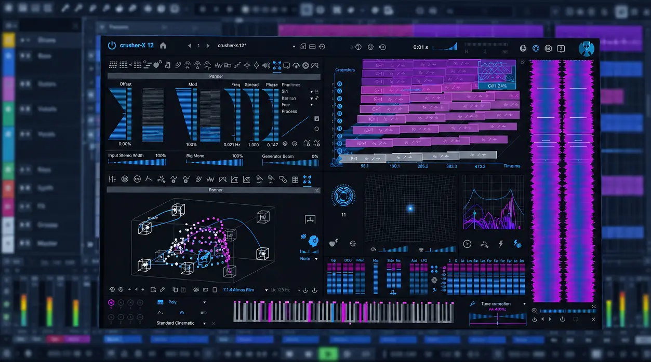
Task: Adjust the Input Stereo Width slider
Action: 137,162
